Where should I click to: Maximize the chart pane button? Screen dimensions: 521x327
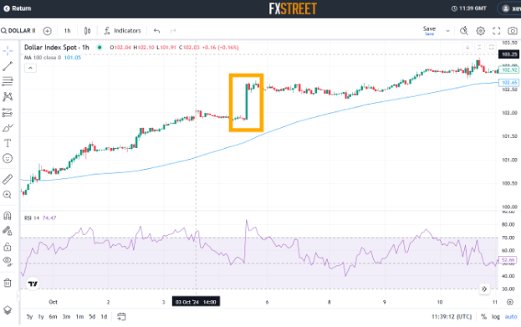point(492,48)
